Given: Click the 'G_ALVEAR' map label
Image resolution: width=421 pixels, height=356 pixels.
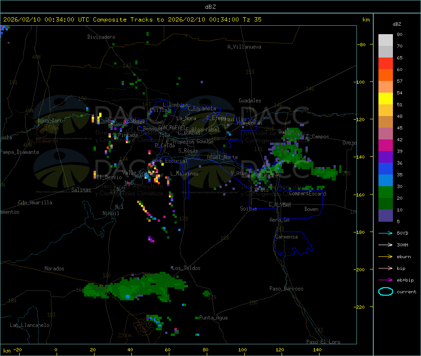Looking at the screenshot, I should [x=280, y=205].
